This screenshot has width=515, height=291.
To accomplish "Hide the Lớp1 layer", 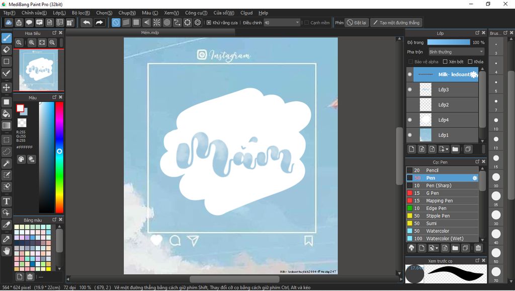I will click(409, 135).
